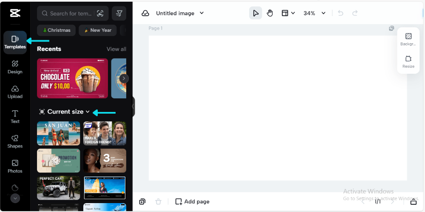Image resolution: width=425 pixels, height=212 pixels.
Task: Expand the Current size dropdown
Action: pyautogui.click(x=64, y=112)
